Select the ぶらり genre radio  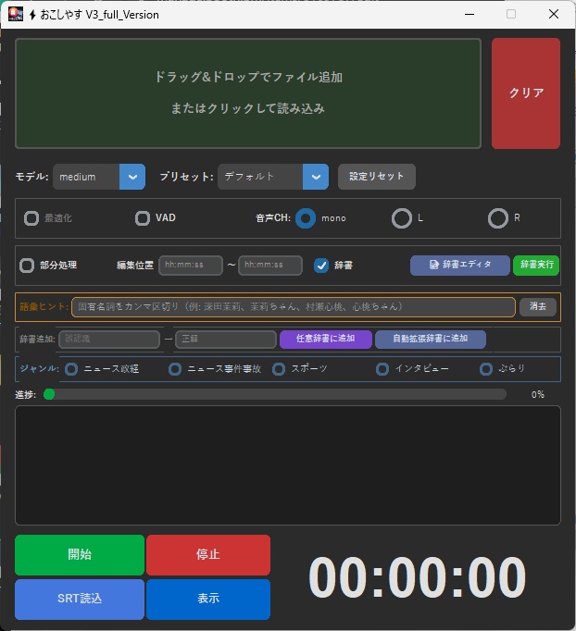pos(486,369)
